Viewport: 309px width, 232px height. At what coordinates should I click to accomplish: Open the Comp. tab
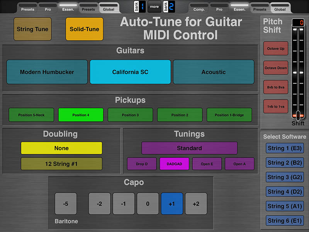[199, 8]
